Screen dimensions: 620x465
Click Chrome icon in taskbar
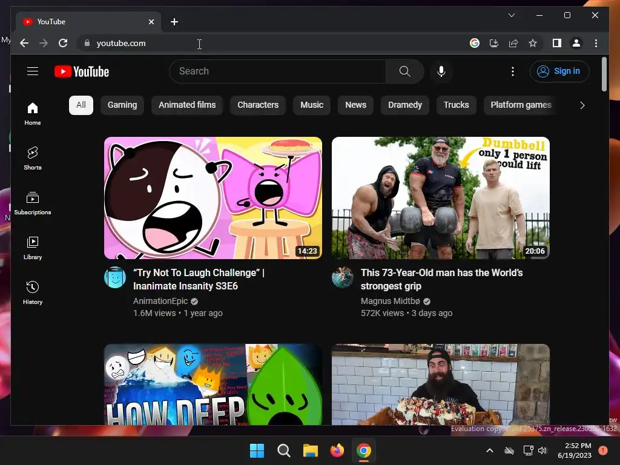pyautogui.click(x=364, y=450)
